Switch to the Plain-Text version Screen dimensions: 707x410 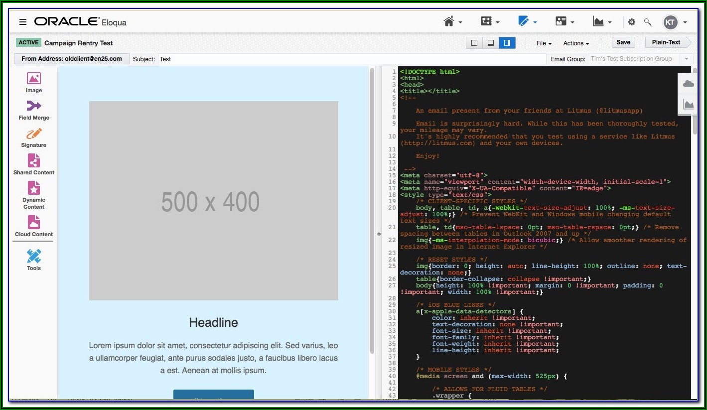coord(666,42)
